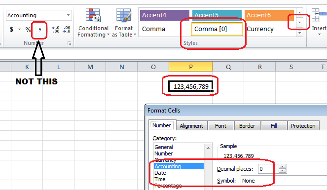Apply the Accent4 purple style swatch

coord(165,15)
